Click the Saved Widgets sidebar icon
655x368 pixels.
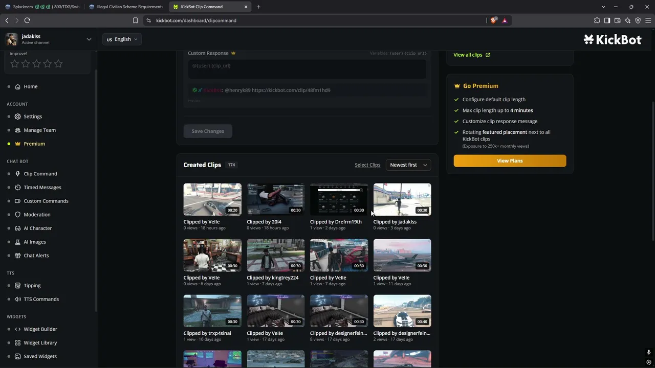click(18, 356)
